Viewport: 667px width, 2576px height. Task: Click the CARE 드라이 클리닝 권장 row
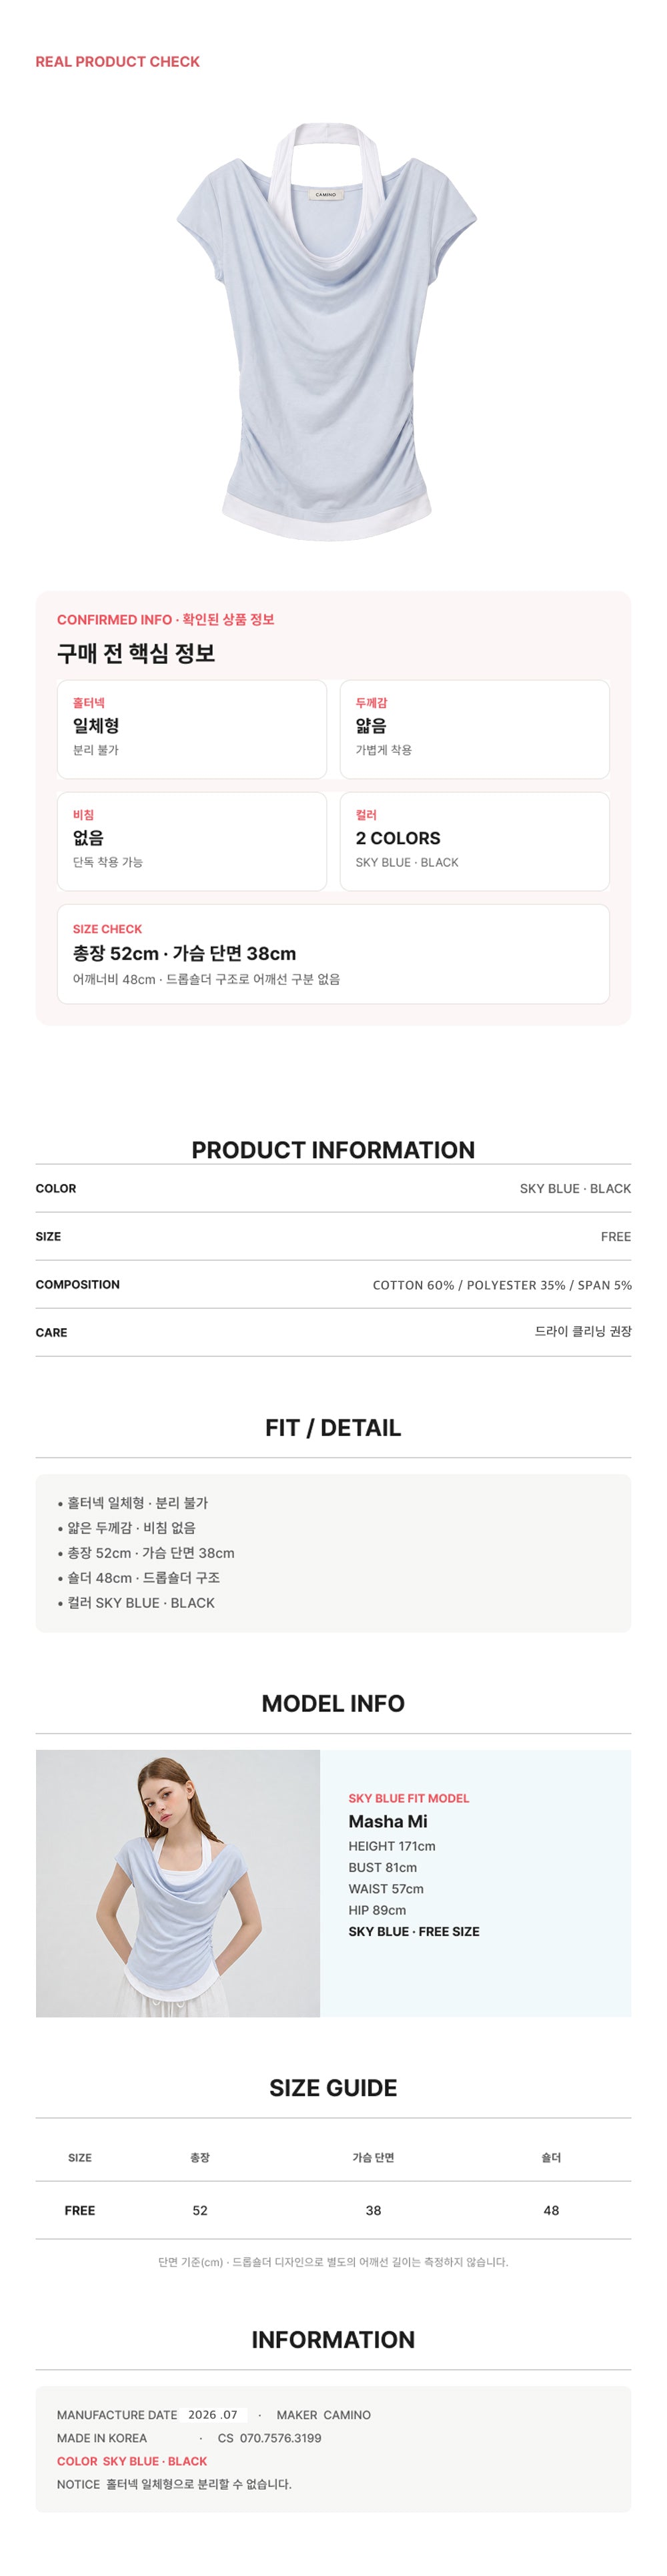(x=333, y=1332)
